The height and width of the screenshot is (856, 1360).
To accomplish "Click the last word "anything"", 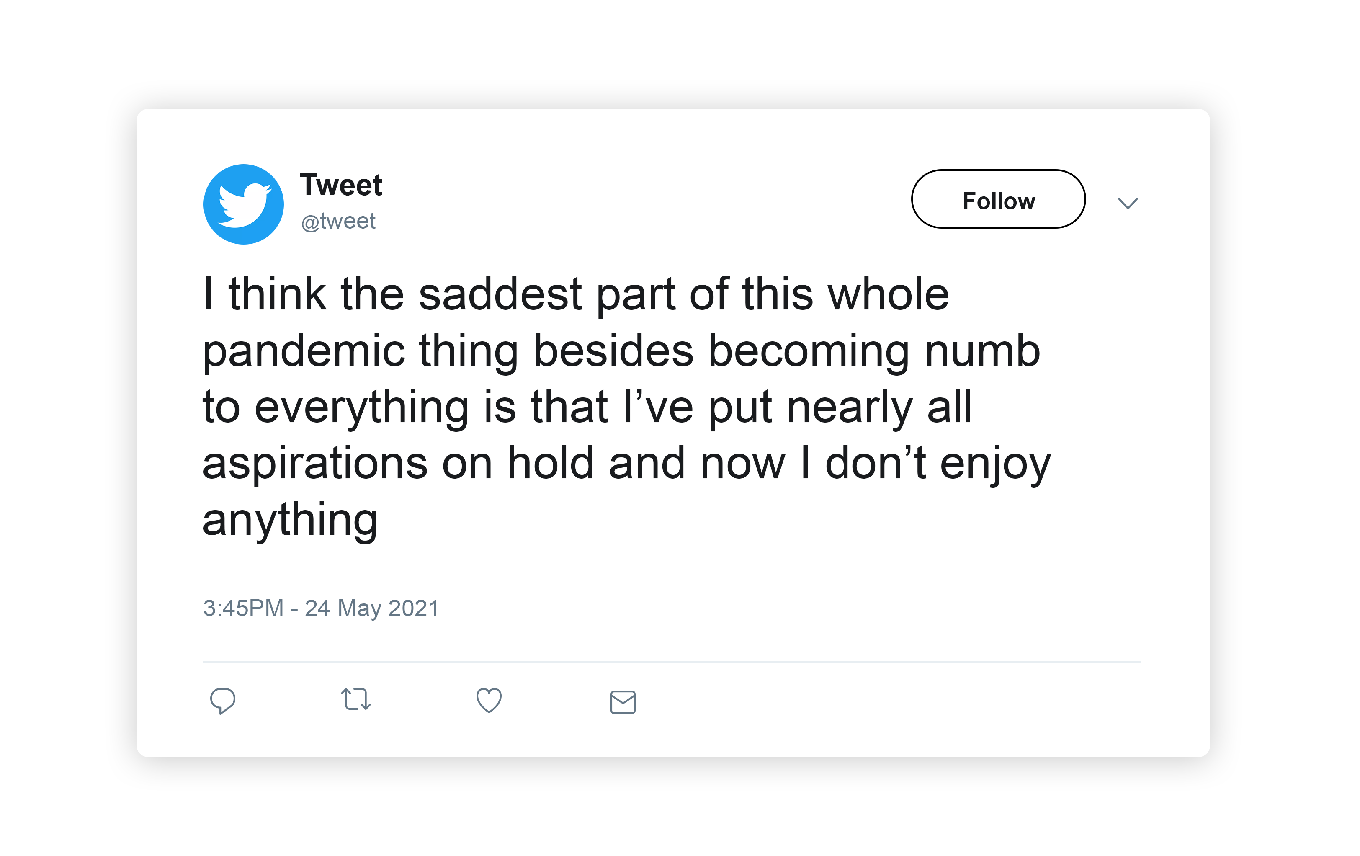I will coord(290,520).
